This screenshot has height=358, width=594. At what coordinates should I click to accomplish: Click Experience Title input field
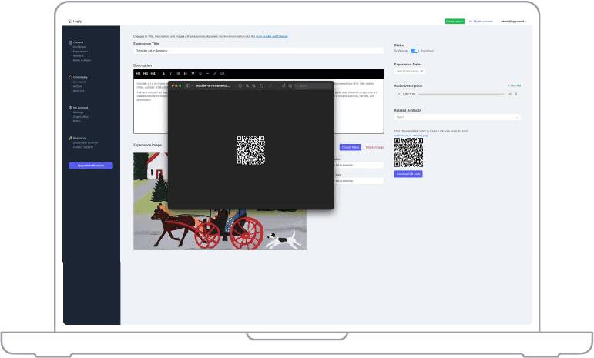click(258, 50)
